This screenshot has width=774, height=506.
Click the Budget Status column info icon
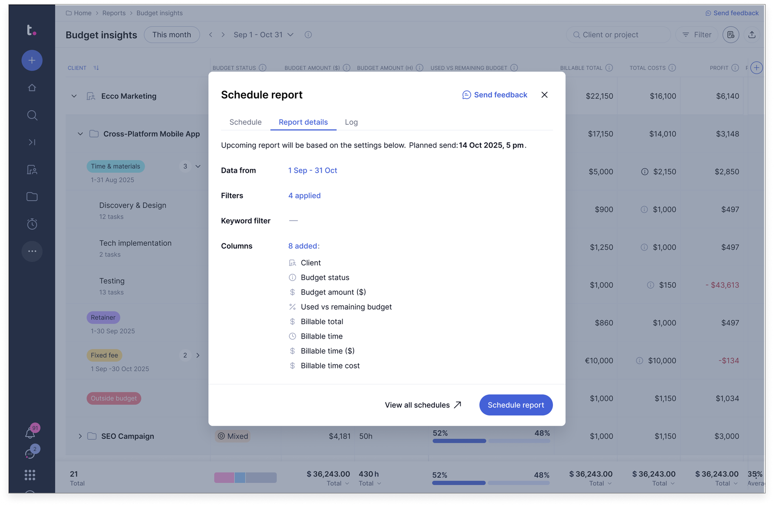263,68
